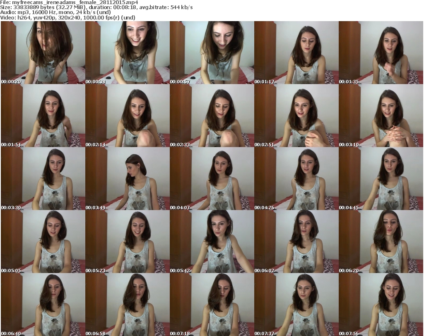
Task: Pick the thumbnail frame stamped 00:02:51
Action: click(296, 116)
